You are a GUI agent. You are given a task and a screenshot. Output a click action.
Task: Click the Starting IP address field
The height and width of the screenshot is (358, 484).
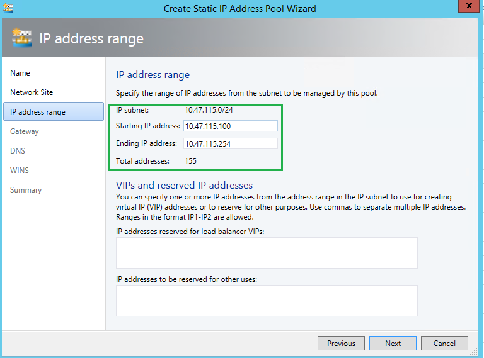231,126
